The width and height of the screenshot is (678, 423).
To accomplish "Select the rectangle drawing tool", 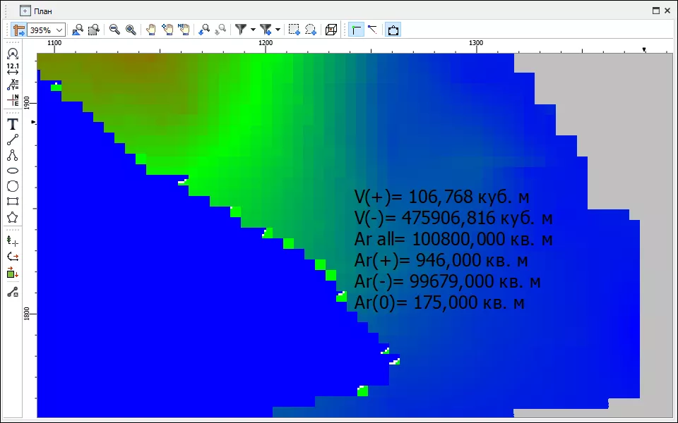I will click(x=12, y=202).
